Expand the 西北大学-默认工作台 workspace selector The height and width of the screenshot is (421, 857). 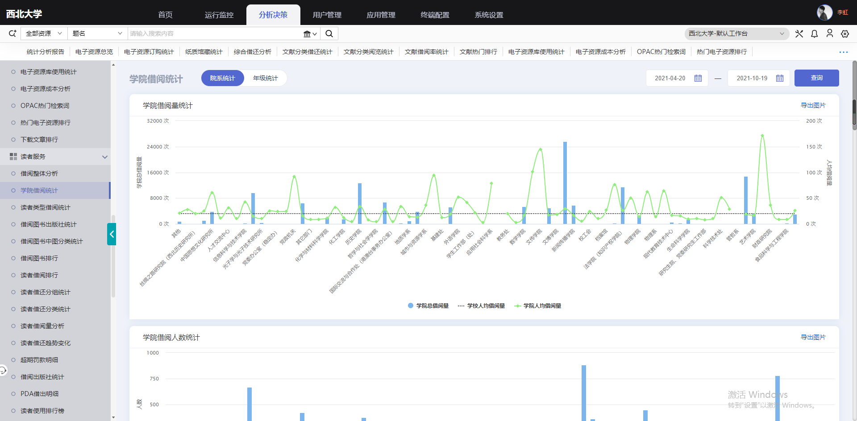(x=736, y=34)
